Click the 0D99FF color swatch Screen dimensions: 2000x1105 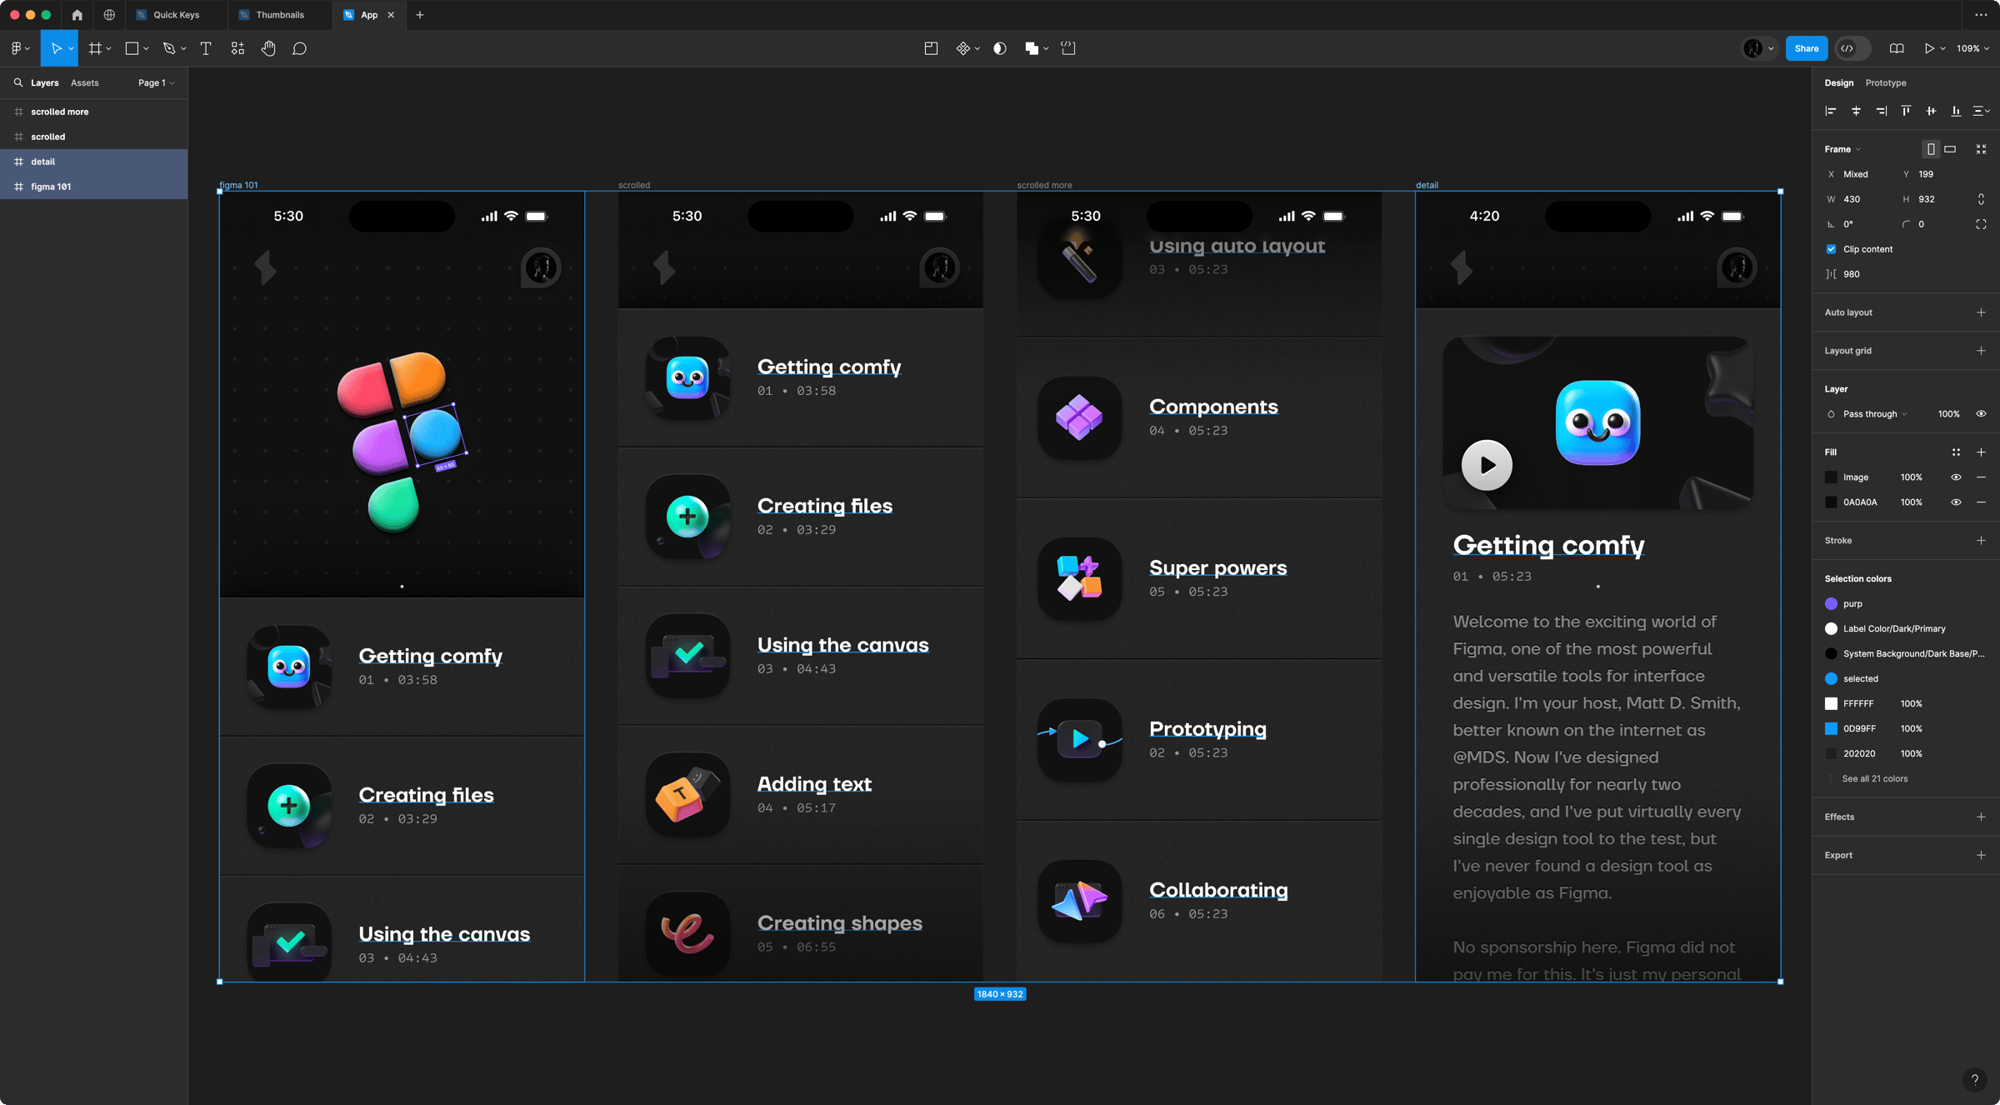click(1831, 728)
